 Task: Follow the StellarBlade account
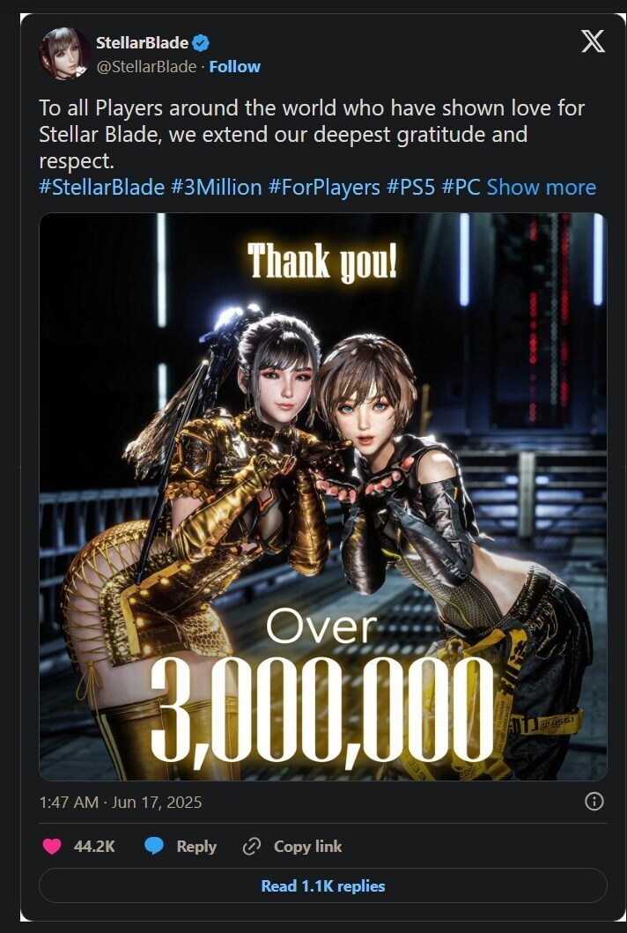click(x=234, y=67)
